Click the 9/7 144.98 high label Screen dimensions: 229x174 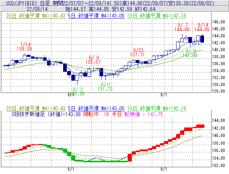point(182,27)
